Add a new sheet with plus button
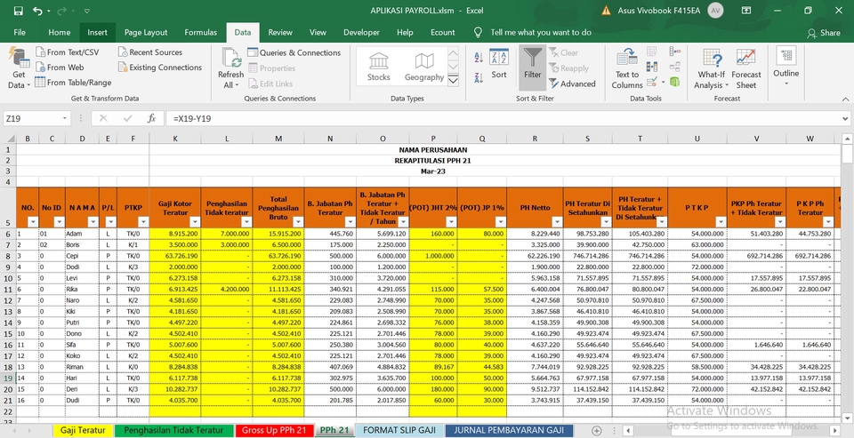Screen dimensions: 854x438 coord(597,430)
